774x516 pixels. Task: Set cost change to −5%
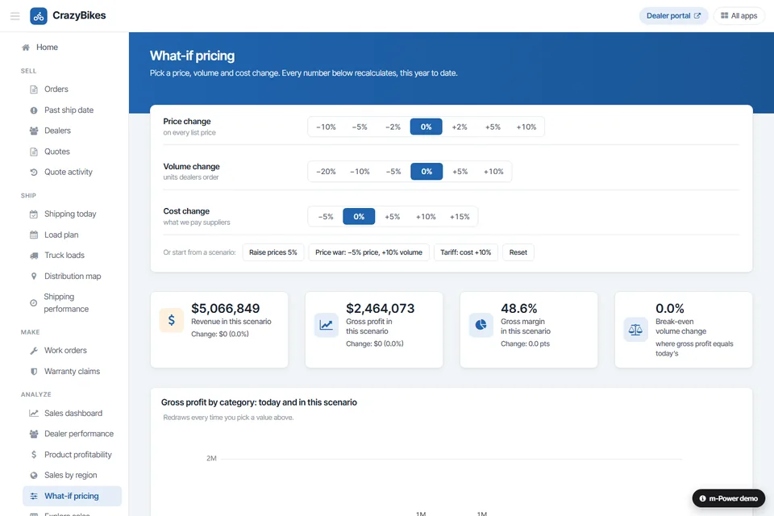pyautogui.click(x=326, y=216)
